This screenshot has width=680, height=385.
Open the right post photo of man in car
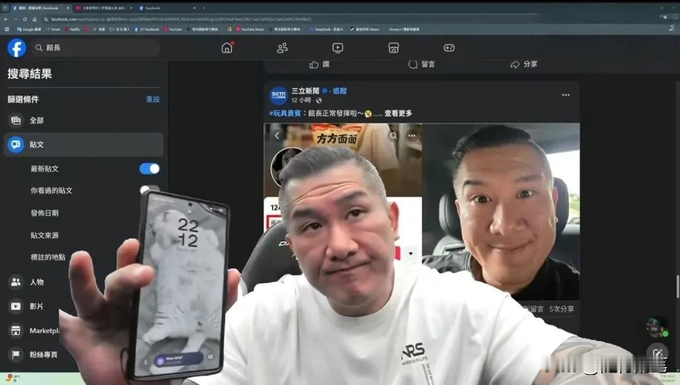501,212
